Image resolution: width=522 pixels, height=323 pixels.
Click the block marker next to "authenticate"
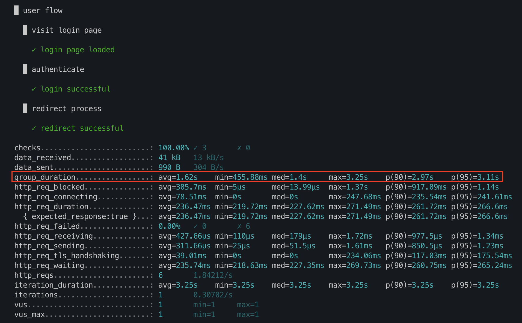click(25, 69)
